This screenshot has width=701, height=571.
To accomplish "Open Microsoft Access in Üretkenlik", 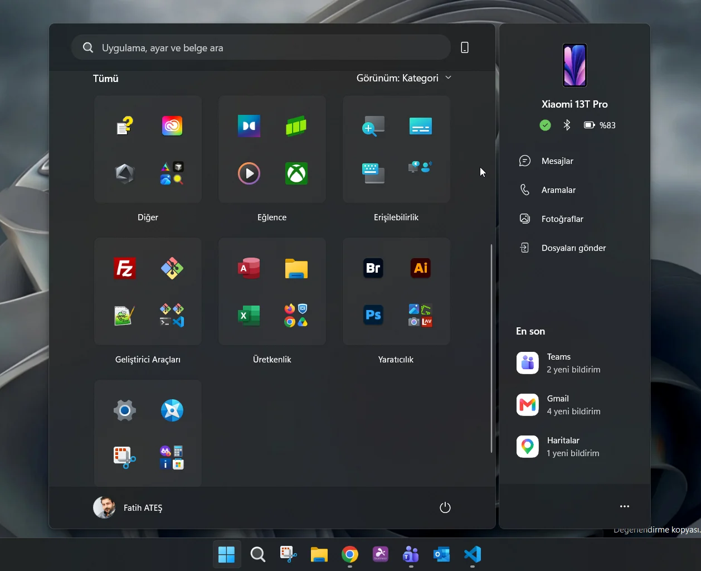I will click(x=249, y=268).
